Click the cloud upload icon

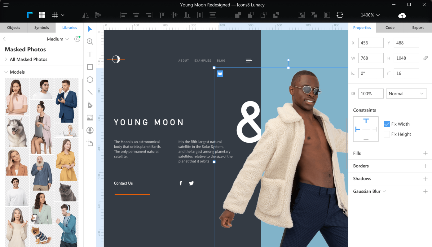(402, 15)
